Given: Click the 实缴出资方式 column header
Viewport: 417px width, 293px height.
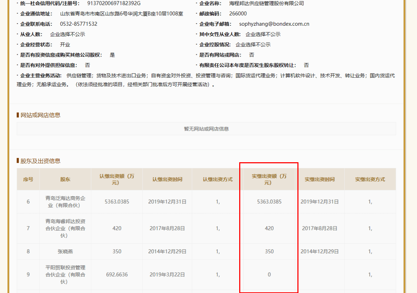Looking at the screenshot, I should click(370, 179).
